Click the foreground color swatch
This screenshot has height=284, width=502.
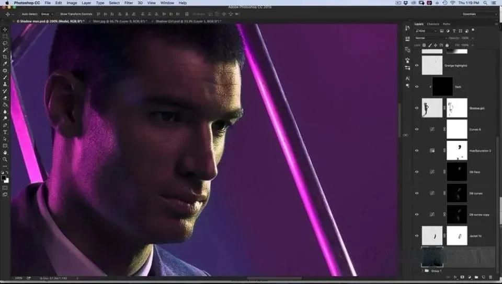pos(4,177)
